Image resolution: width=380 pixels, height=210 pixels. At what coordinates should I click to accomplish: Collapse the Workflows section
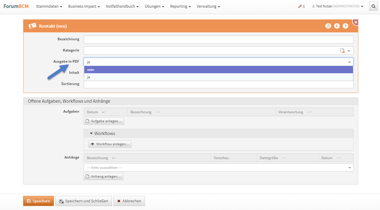tap(91, 133)
